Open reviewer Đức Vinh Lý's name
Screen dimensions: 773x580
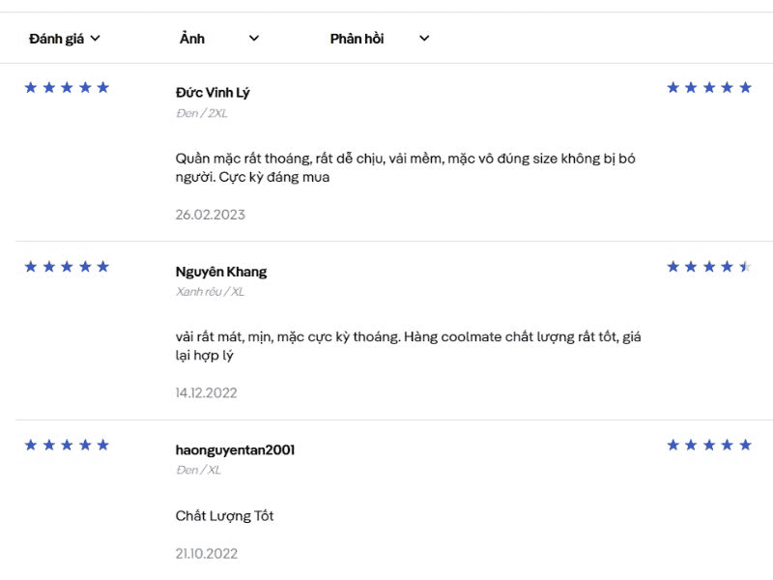point(213,93)
